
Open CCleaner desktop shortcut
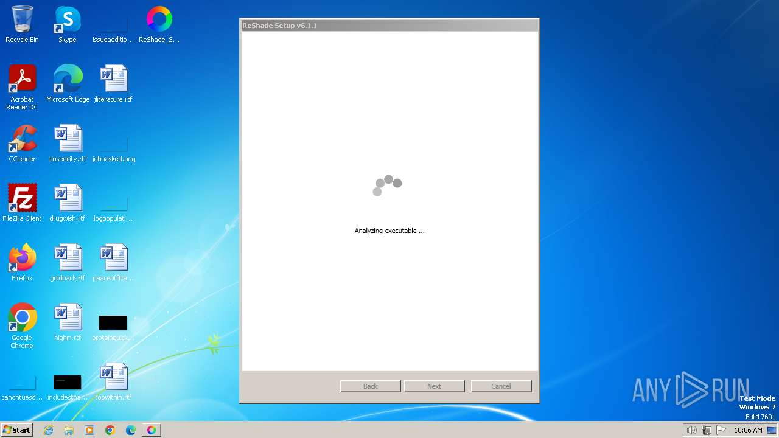pos(22,144)
